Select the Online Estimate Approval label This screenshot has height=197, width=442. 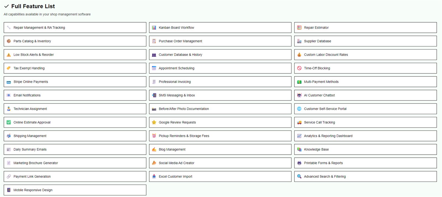[x=32, y=122]
